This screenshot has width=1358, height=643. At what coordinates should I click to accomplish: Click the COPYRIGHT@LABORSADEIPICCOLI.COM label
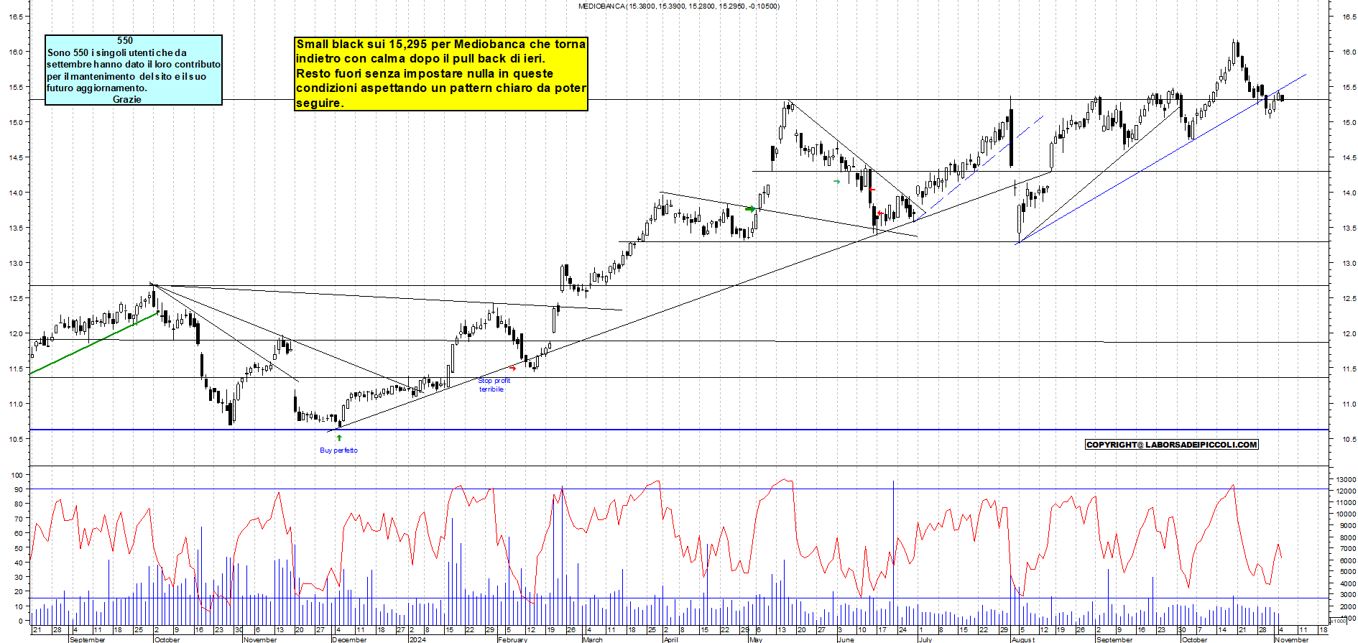(1171, 445)
